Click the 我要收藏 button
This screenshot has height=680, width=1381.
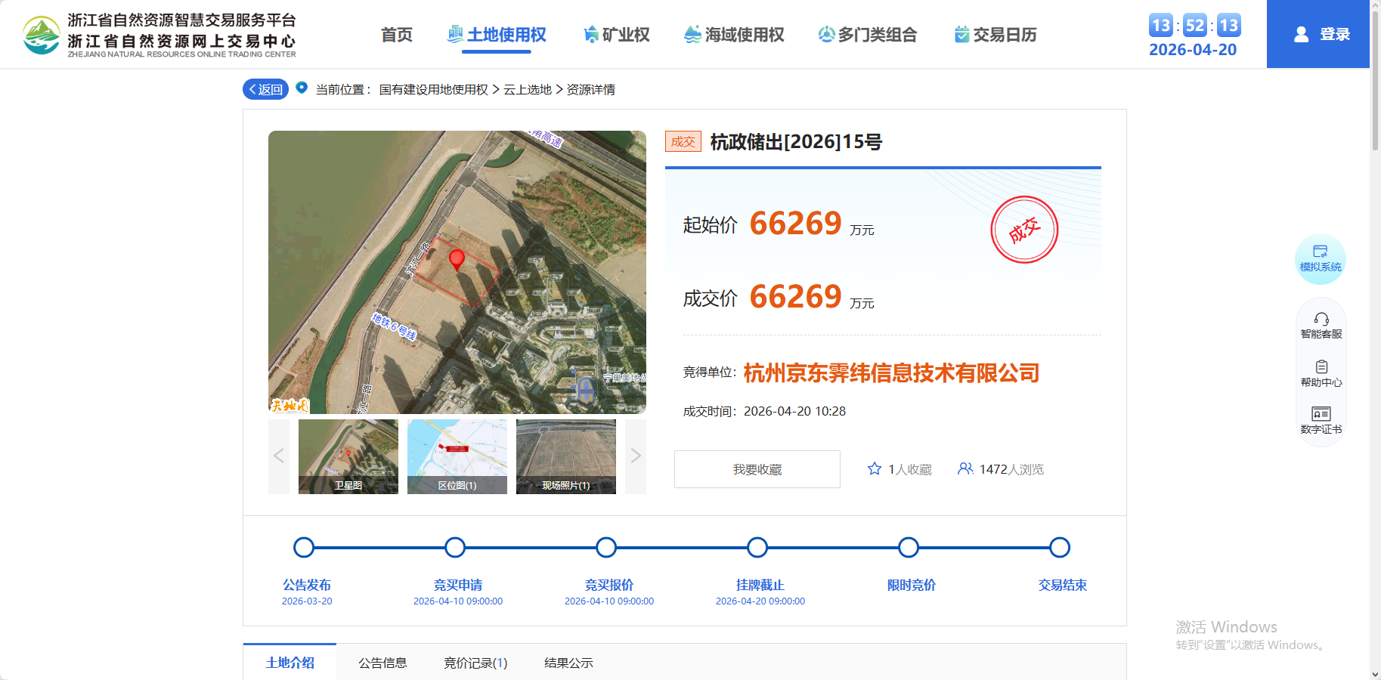pyautogui.click(x=757, y=469)
